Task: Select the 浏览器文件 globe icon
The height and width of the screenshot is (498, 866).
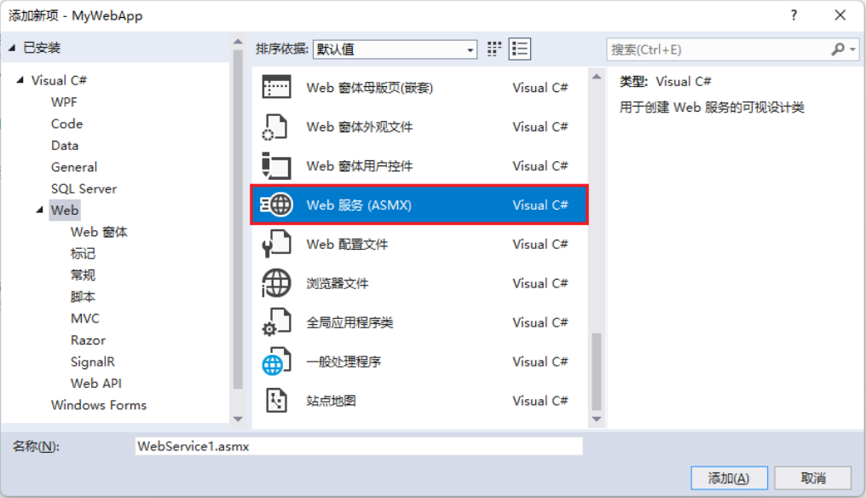Action: click(276, 283)
